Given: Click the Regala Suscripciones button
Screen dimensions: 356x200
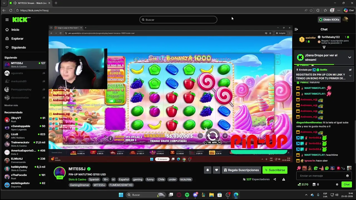Looking at the screenshot, I should tap(241, 170).
